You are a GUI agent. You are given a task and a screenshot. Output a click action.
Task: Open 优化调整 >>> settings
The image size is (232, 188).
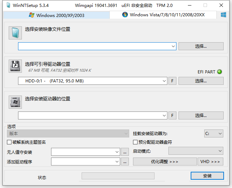(165, 162)
